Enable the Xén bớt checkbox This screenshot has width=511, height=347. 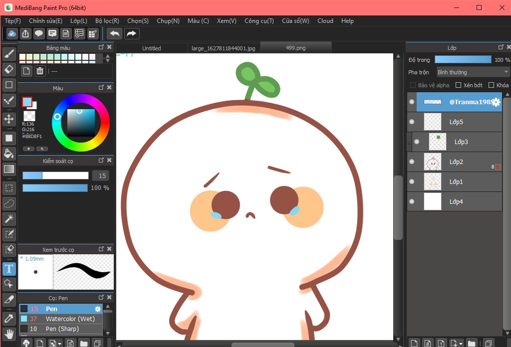[x=458, y=85]
